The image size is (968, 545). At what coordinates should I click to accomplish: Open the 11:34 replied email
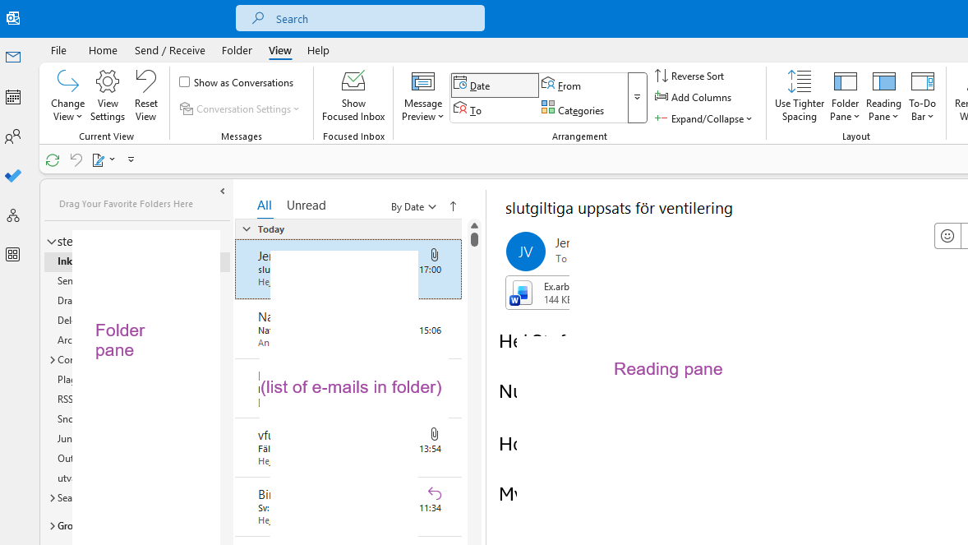[348, 507]
